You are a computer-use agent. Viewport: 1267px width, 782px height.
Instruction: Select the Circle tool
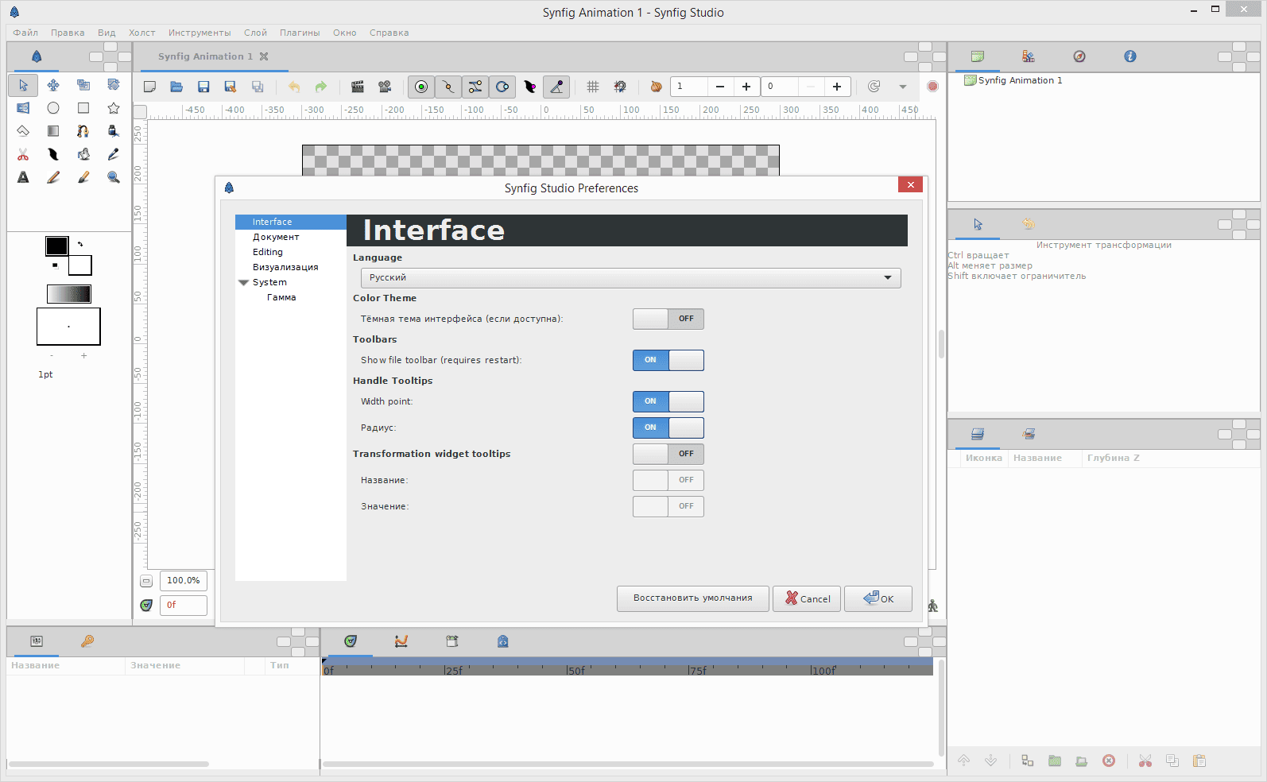click(x=53, y=108)
